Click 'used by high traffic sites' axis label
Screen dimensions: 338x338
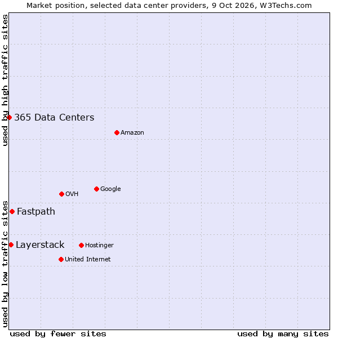pyautogui.click(x=5, y=80)
